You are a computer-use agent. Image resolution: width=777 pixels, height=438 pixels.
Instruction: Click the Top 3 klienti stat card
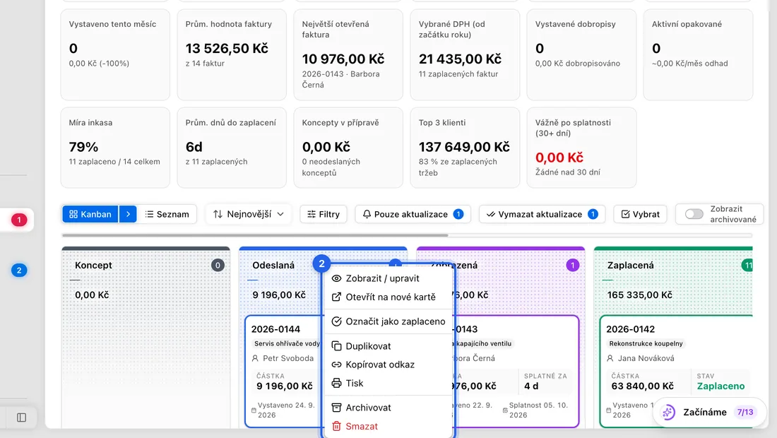465,148
